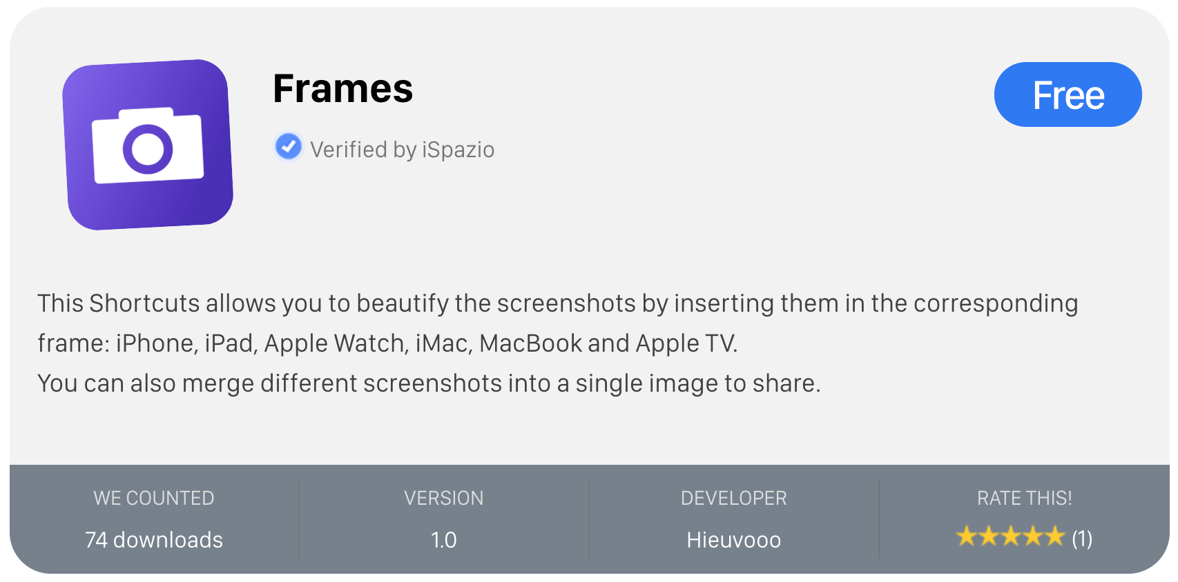This screenshot has height=582, width=1178.
Task: Click the RATE THIS! label
Action: tap(1024, 498)
